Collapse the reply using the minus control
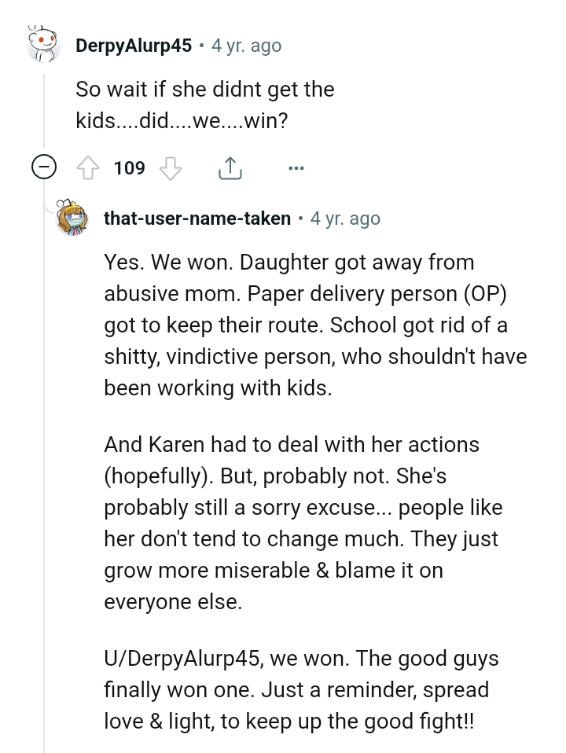566x753 pixels. 45,167
